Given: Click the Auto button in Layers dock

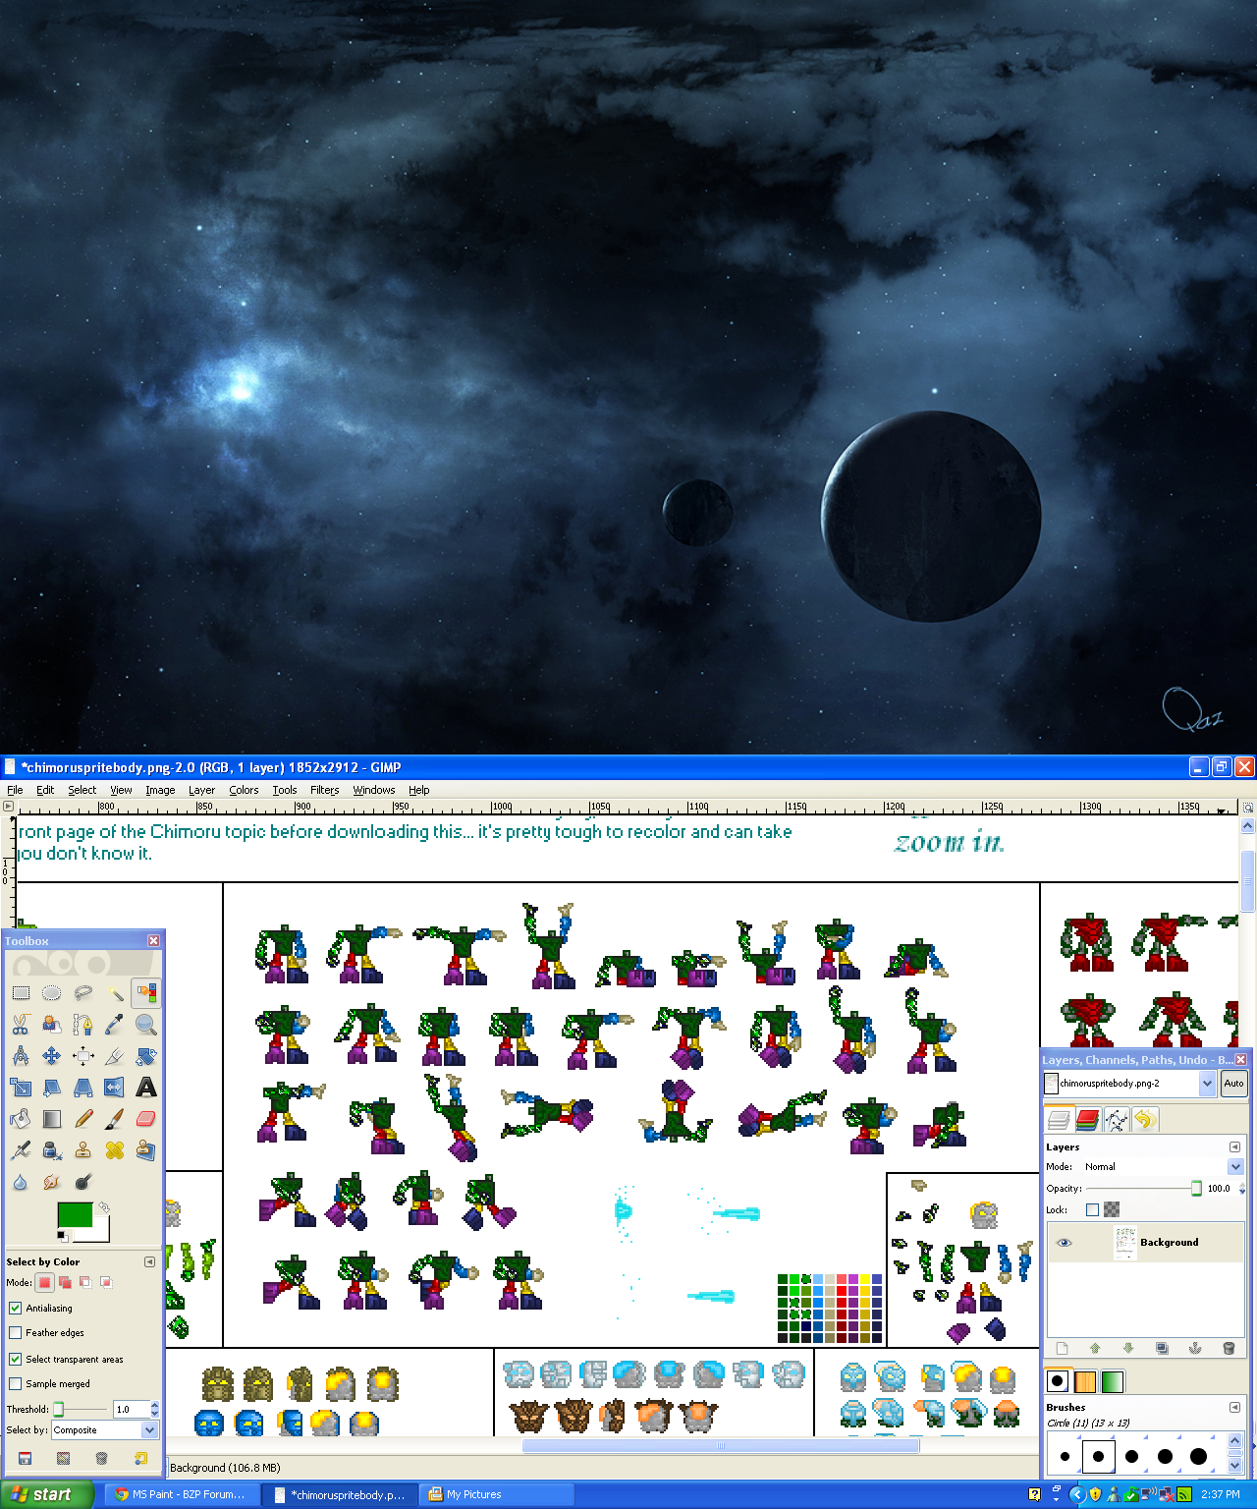Looking at the screenshot, I should click(x=1233, y=1084).
